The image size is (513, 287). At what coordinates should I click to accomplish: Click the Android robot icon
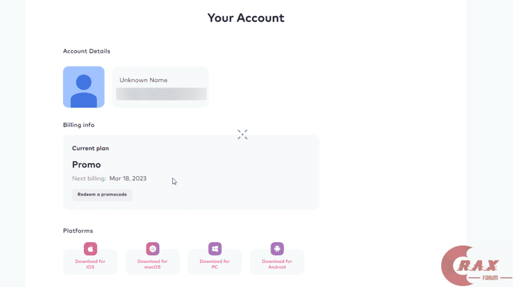pyautogui.click(x=277, y=249)
